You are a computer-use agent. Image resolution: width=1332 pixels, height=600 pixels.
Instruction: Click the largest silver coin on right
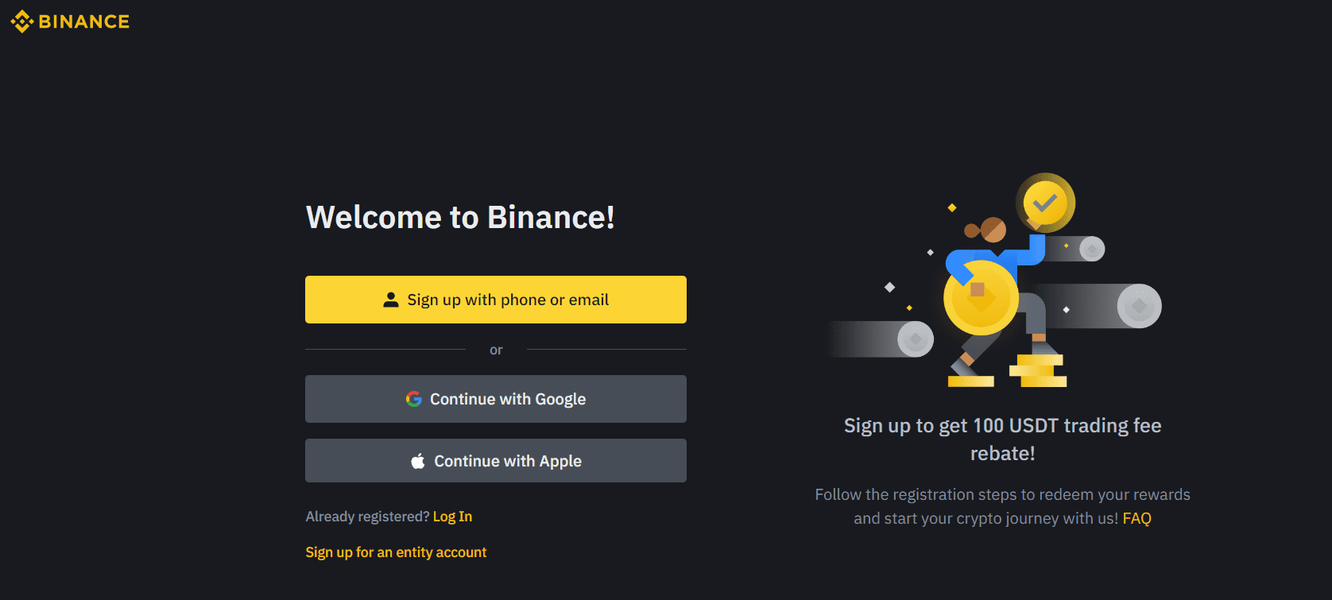tap(1139, 306)
